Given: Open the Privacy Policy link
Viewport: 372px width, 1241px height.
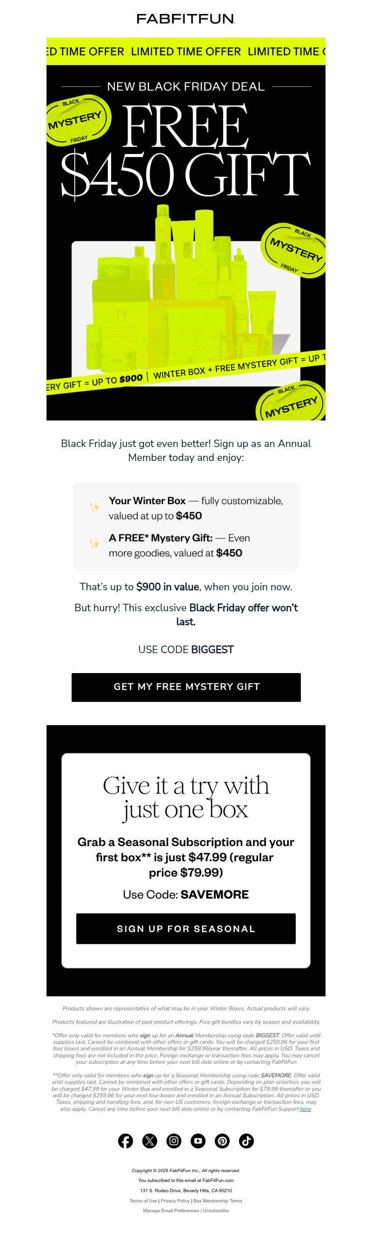Looking at the screenshot, I should (175, 1201).
